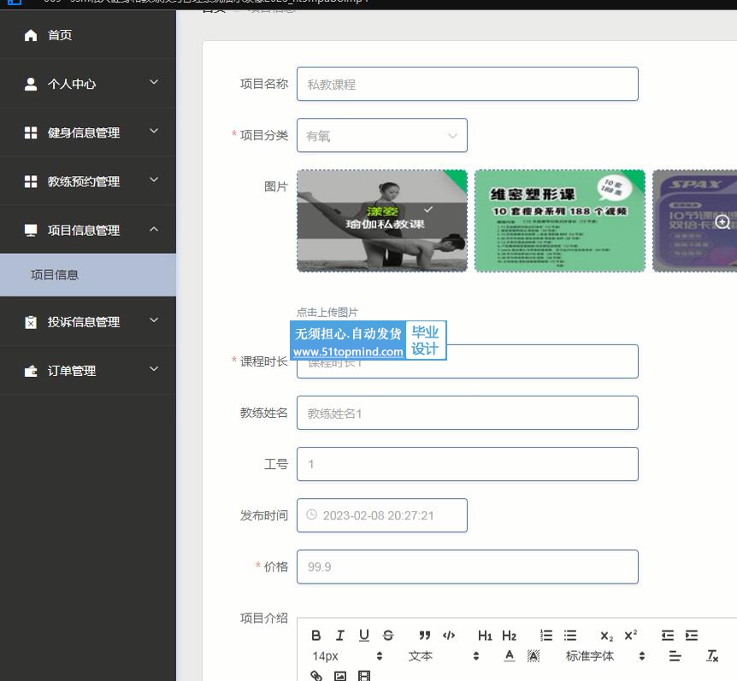Click the 项目名称 input field
Viewport: 737px width, 681px height.
pyautogui.click(x=468, y=84)
